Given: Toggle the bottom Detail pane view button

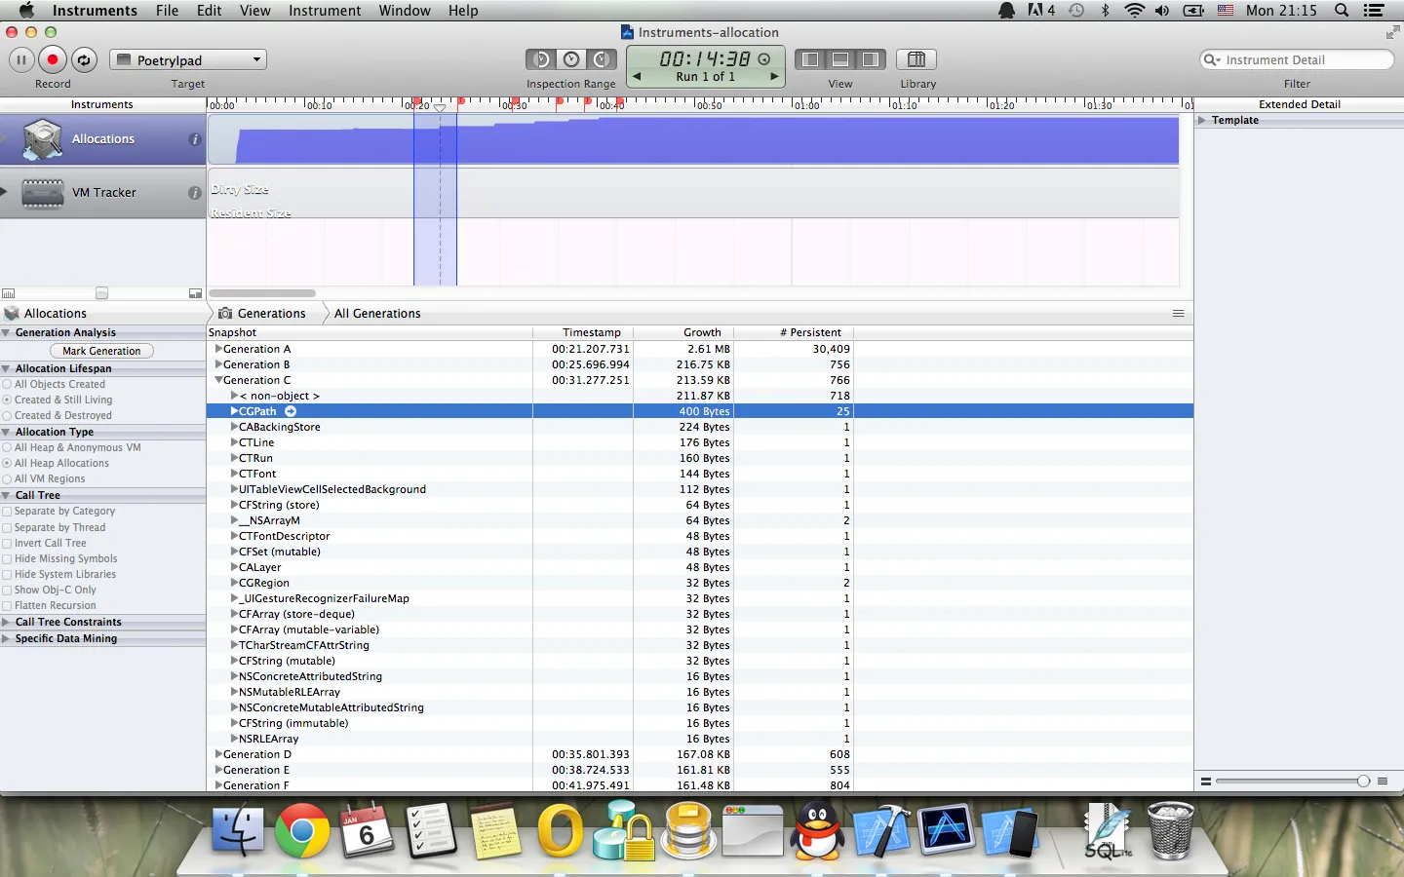Looking at the screenshot, I should (840, 59).
